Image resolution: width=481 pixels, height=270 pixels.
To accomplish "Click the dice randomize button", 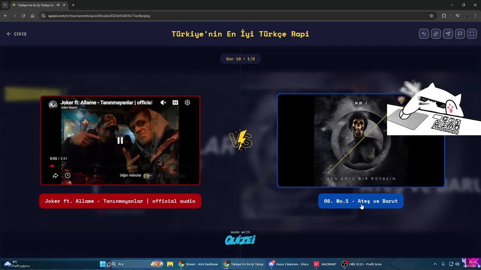I will click(x=436, y=34).
